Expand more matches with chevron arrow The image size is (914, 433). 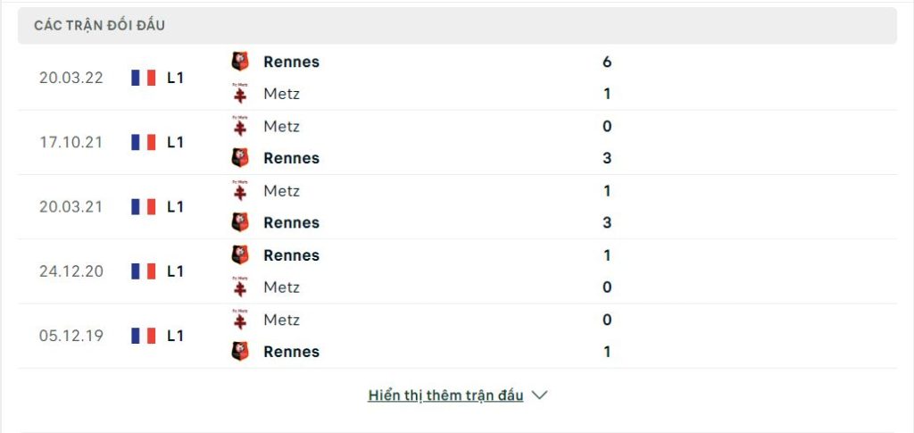(540, 396)
